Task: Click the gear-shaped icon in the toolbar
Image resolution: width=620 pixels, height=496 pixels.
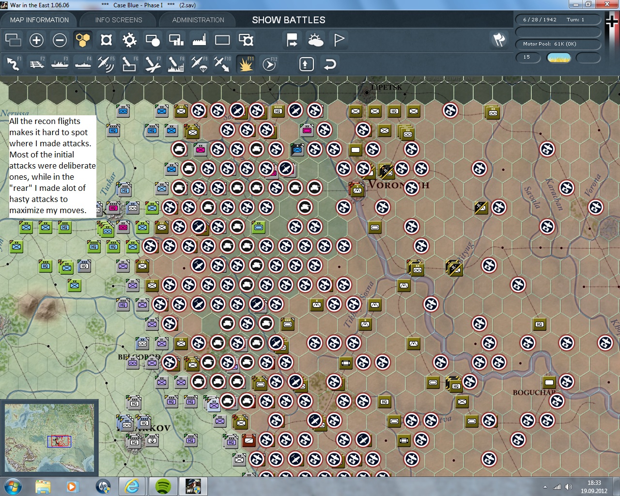Action: click(129, 40)
